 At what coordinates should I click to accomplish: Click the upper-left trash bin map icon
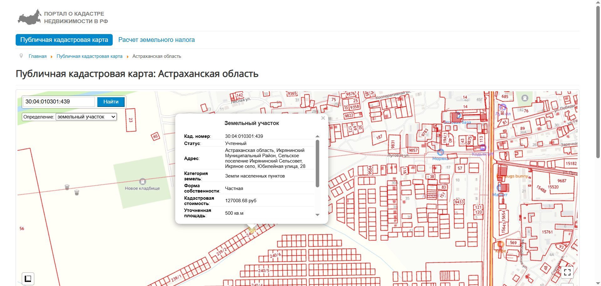(x=67, y=187)
